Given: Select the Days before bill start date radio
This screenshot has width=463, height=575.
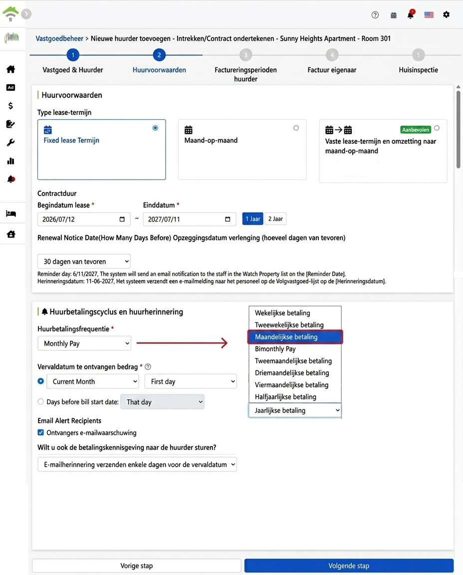Looking at the screenshot, I should click(41, 401).
